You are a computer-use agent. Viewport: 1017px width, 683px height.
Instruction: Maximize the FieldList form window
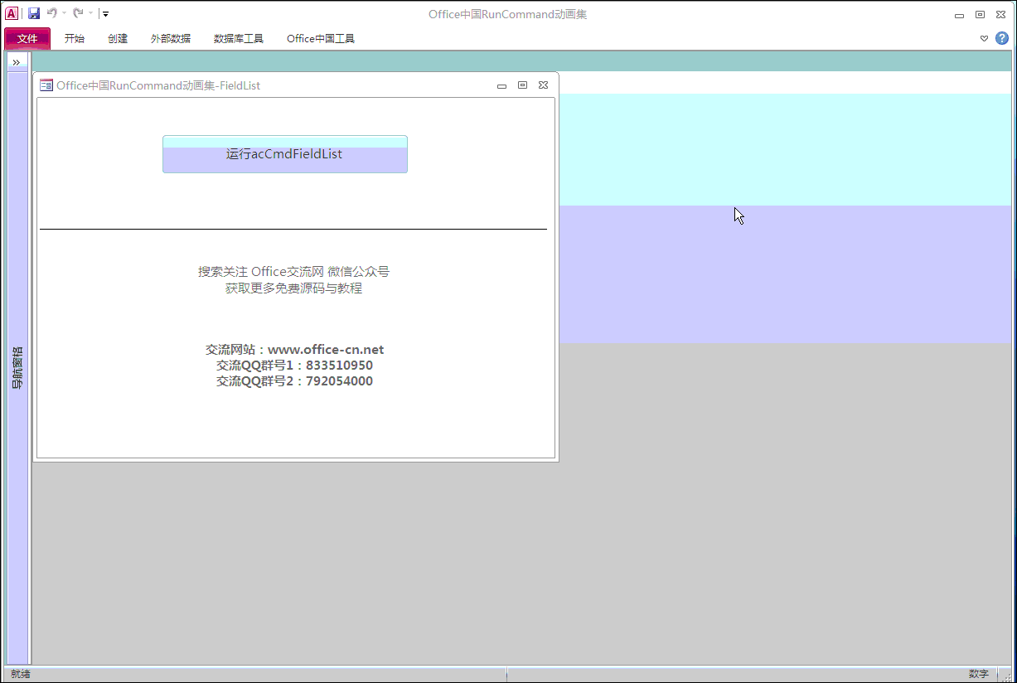(x=522, y=85)
